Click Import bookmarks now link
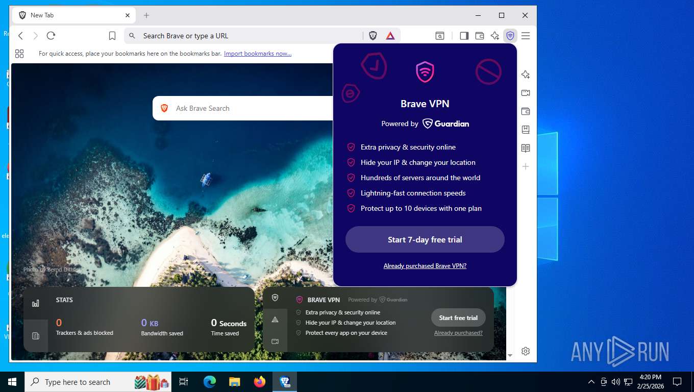694x392 pixels. 258,54
